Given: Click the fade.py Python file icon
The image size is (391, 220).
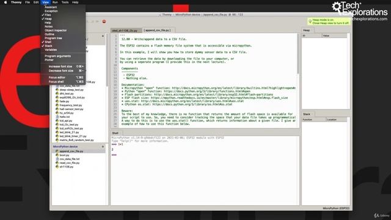Looking at the screenshot, I should 57,101.
